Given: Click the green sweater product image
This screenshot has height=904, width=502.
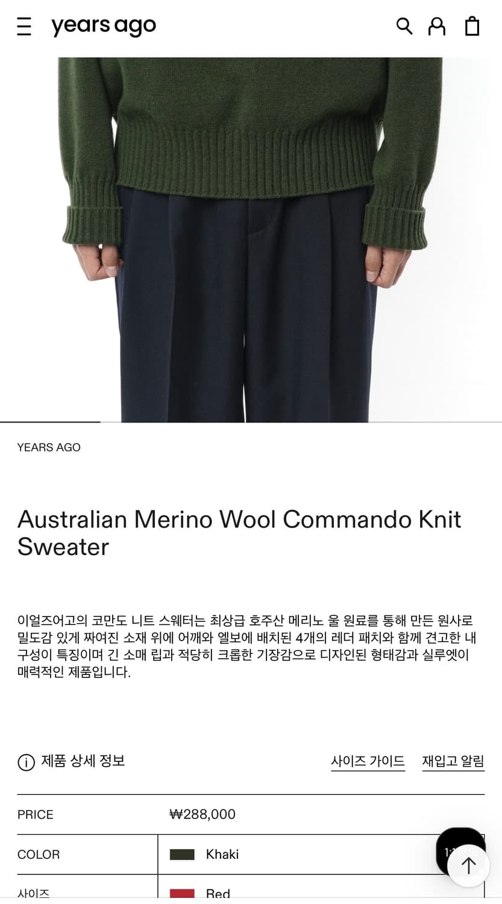Looking at the screenshot, I should (x=251, y=240).
